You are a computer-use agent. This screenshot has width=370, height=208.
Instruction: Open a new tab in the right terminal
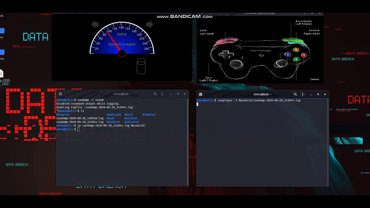(201, 94)
